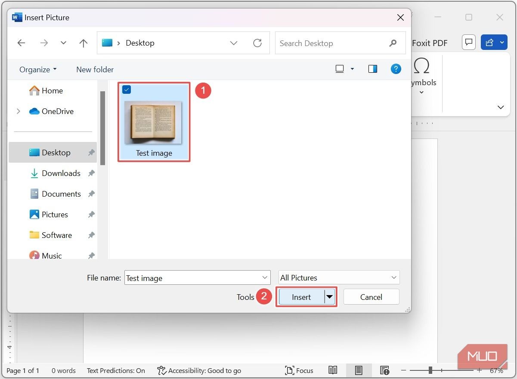
Task: Open Music folder in sidebar
Action: click(x=46, y=255)
